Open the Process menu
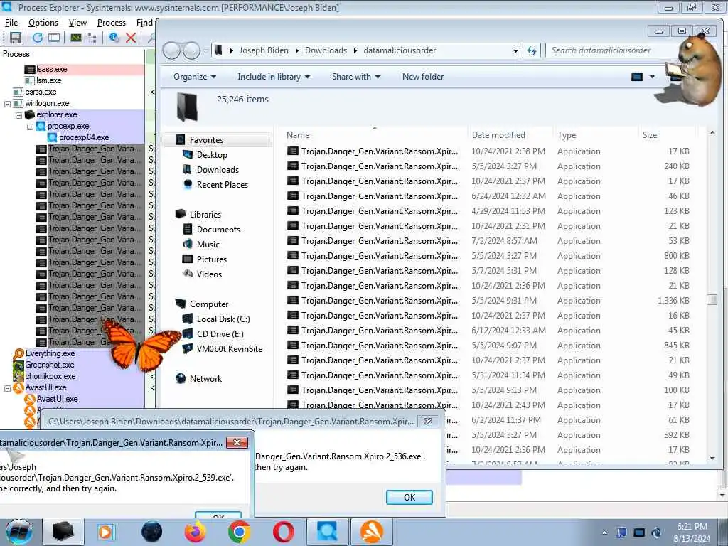 point(112,23)
